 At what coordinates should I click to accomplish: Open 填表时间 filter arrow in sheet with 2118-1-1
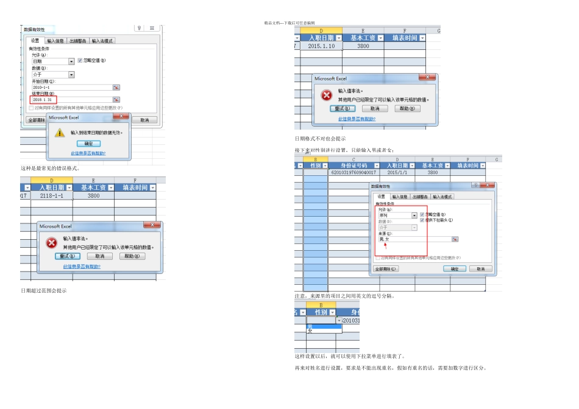click(x=152, y=187)
